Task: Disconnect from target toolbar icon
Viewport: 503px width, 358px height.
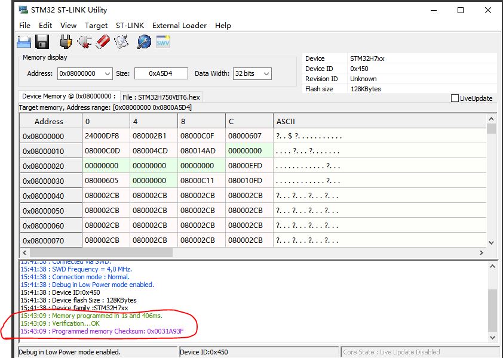Action: 85,42
